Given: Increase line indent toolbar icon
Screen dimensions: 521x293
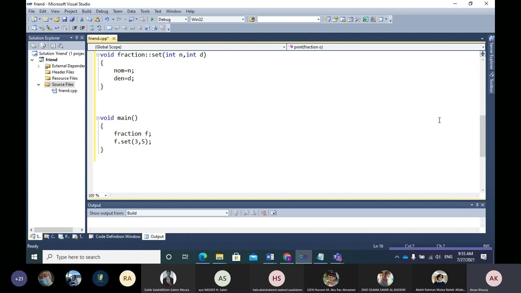Looking at the screenshot, I should [82, 28].
